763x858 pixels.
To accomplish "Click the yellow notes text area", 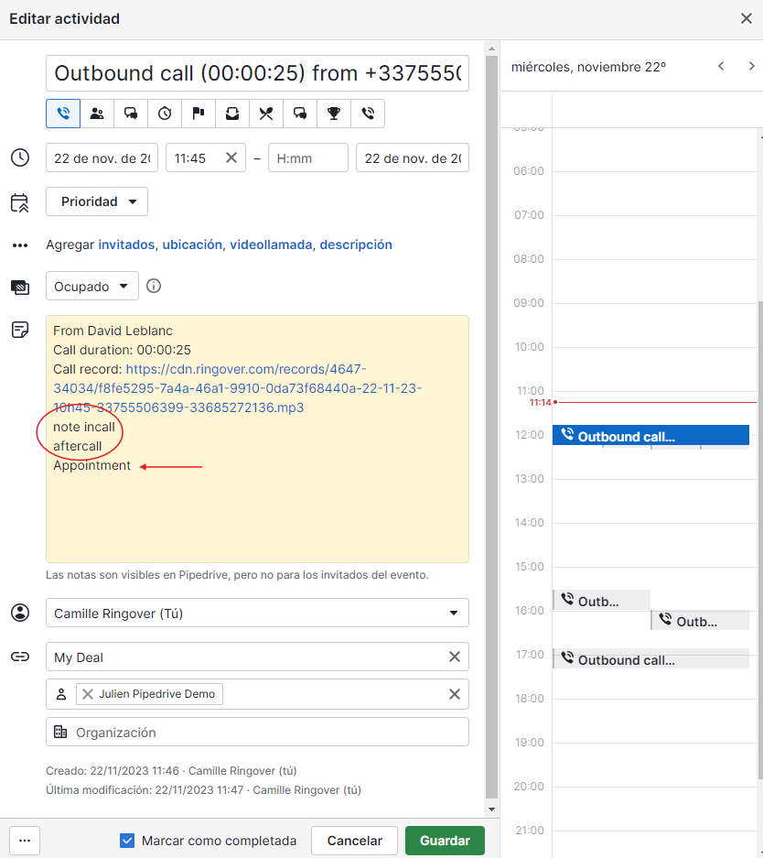I will tap(257, 439).
